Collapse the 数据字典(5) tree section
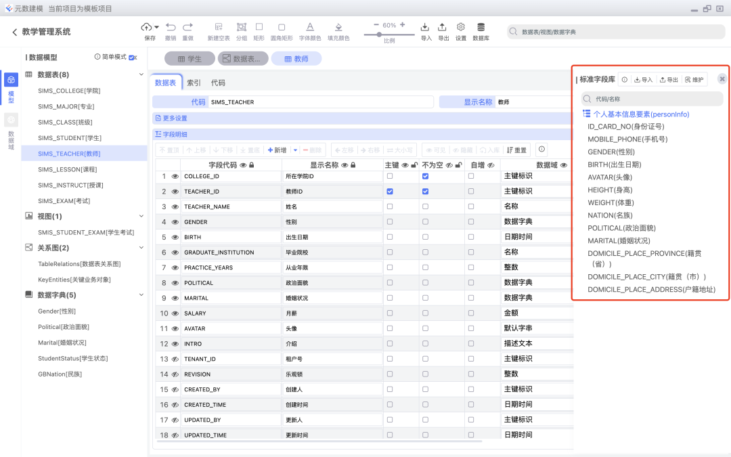The width and height of the screenshot is (731, 457). 141,295
